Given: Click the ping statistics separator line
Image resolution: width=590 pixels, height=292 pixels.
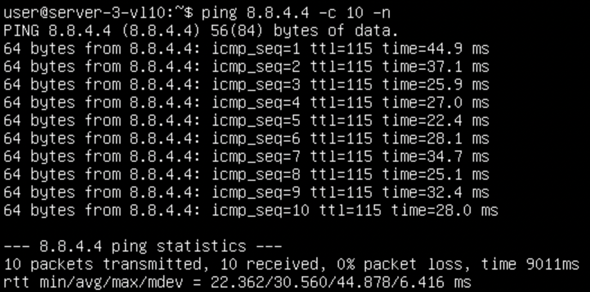Looking at the screenshot, I should [143, 247].
